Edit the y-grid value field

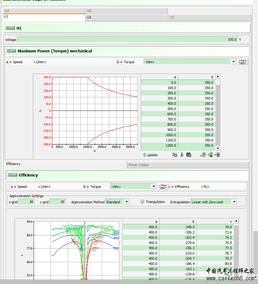(x=58, y=202)
